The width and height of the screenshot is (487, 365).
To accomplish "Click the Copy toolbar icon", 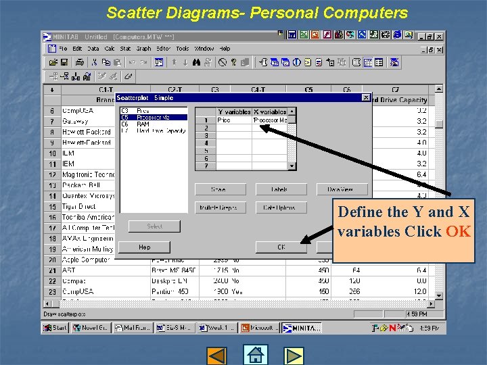I will point(106,62).
